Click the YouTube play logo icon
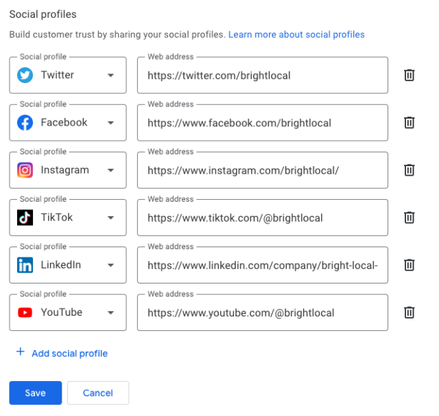Viewport: 439px width, 416px height. 25,312
